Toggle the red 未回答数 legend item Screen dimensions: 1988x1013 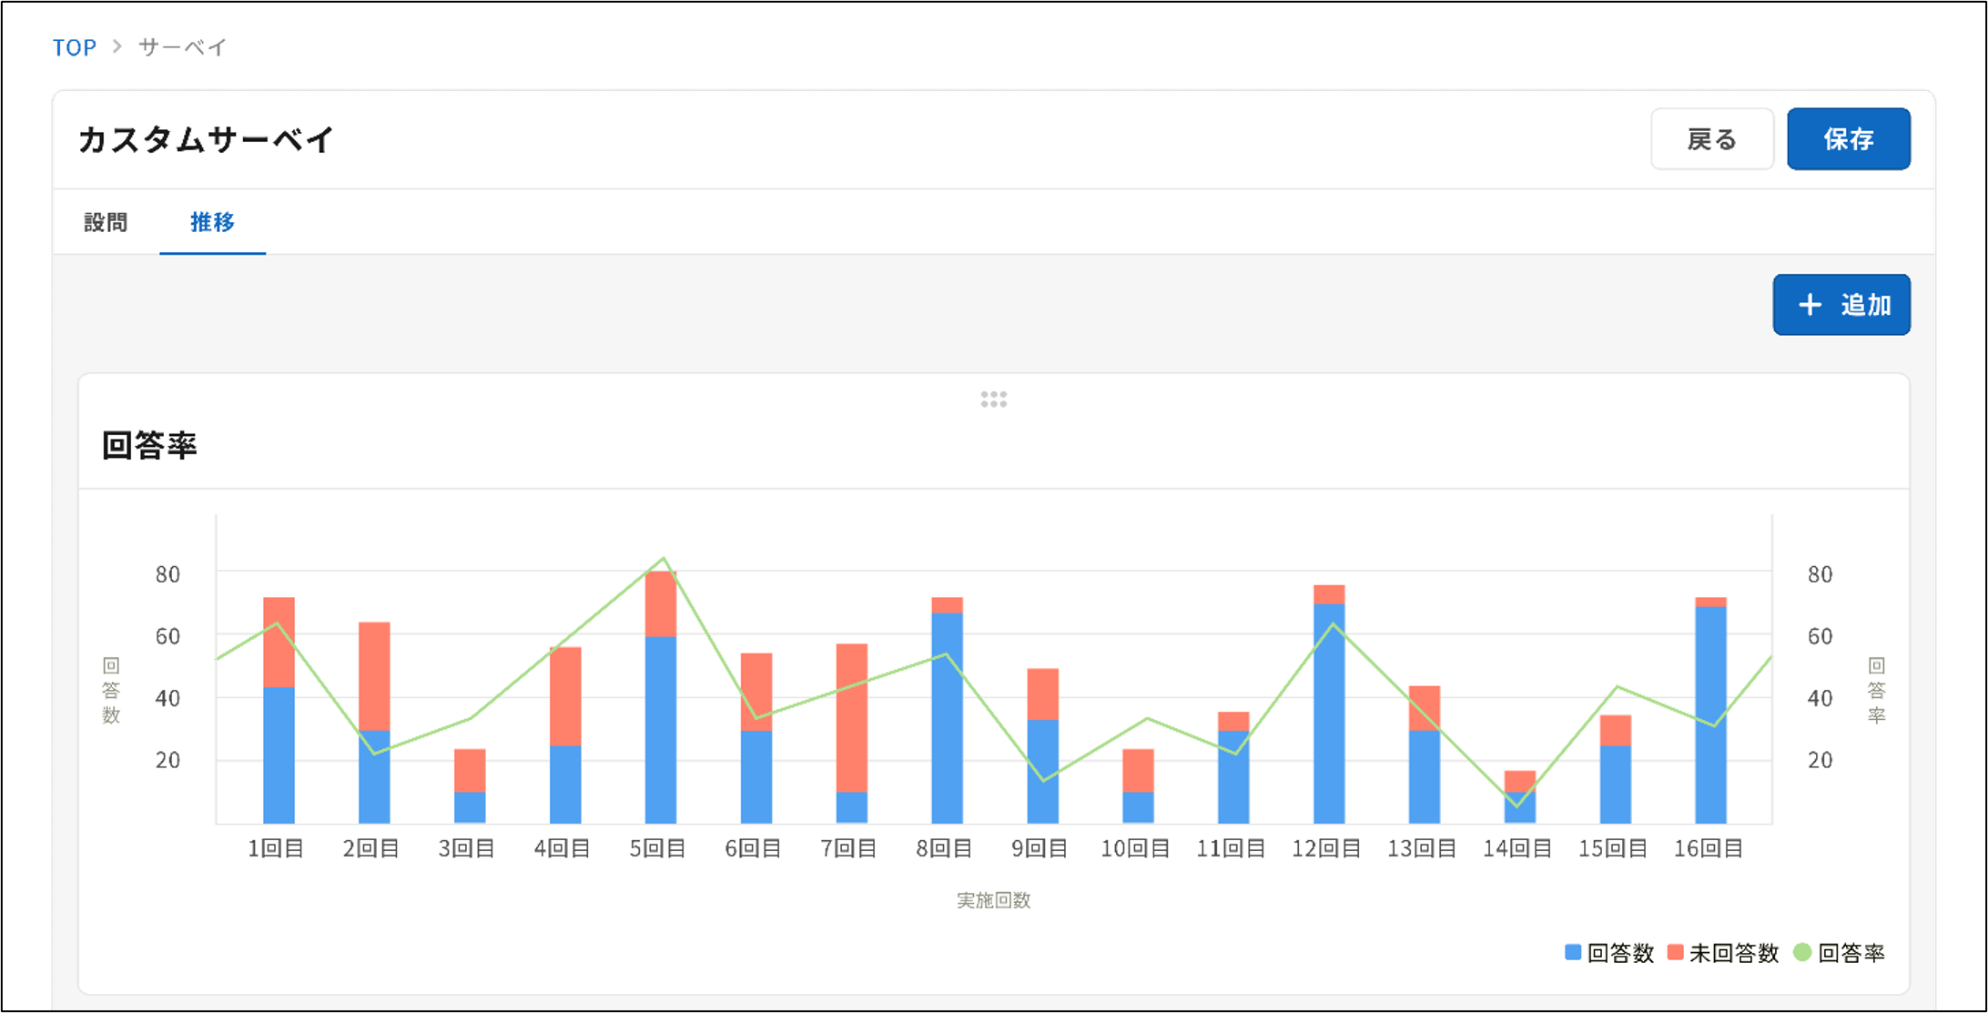pos(1723,953)
